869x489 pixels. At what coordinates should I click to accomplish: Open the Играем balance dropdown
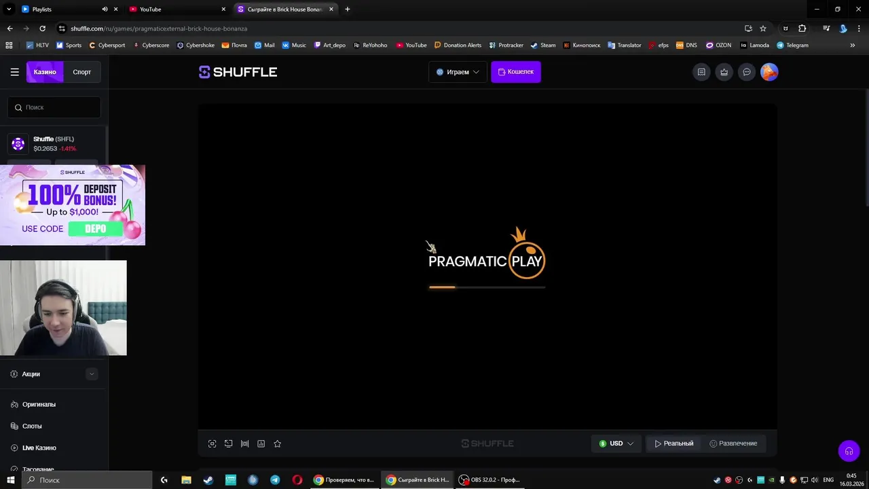pos(458,72)
